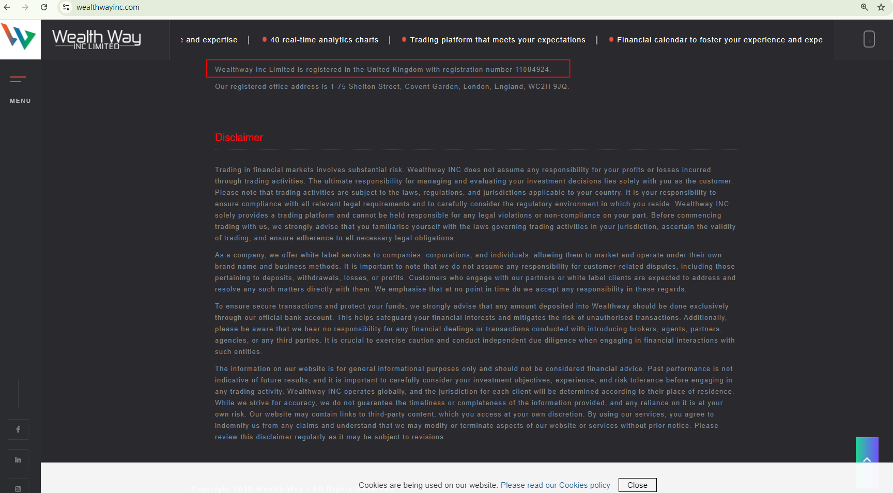Click the wealthwayinc.com address bar

click(108, 7)
